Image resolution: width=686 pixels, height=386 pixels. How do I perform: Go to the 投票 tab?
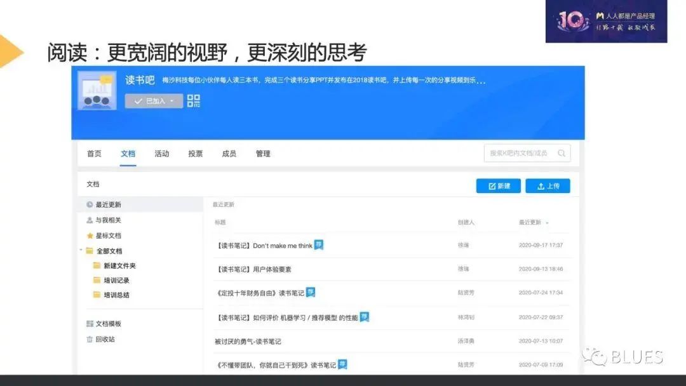click(x=195, y=154)
